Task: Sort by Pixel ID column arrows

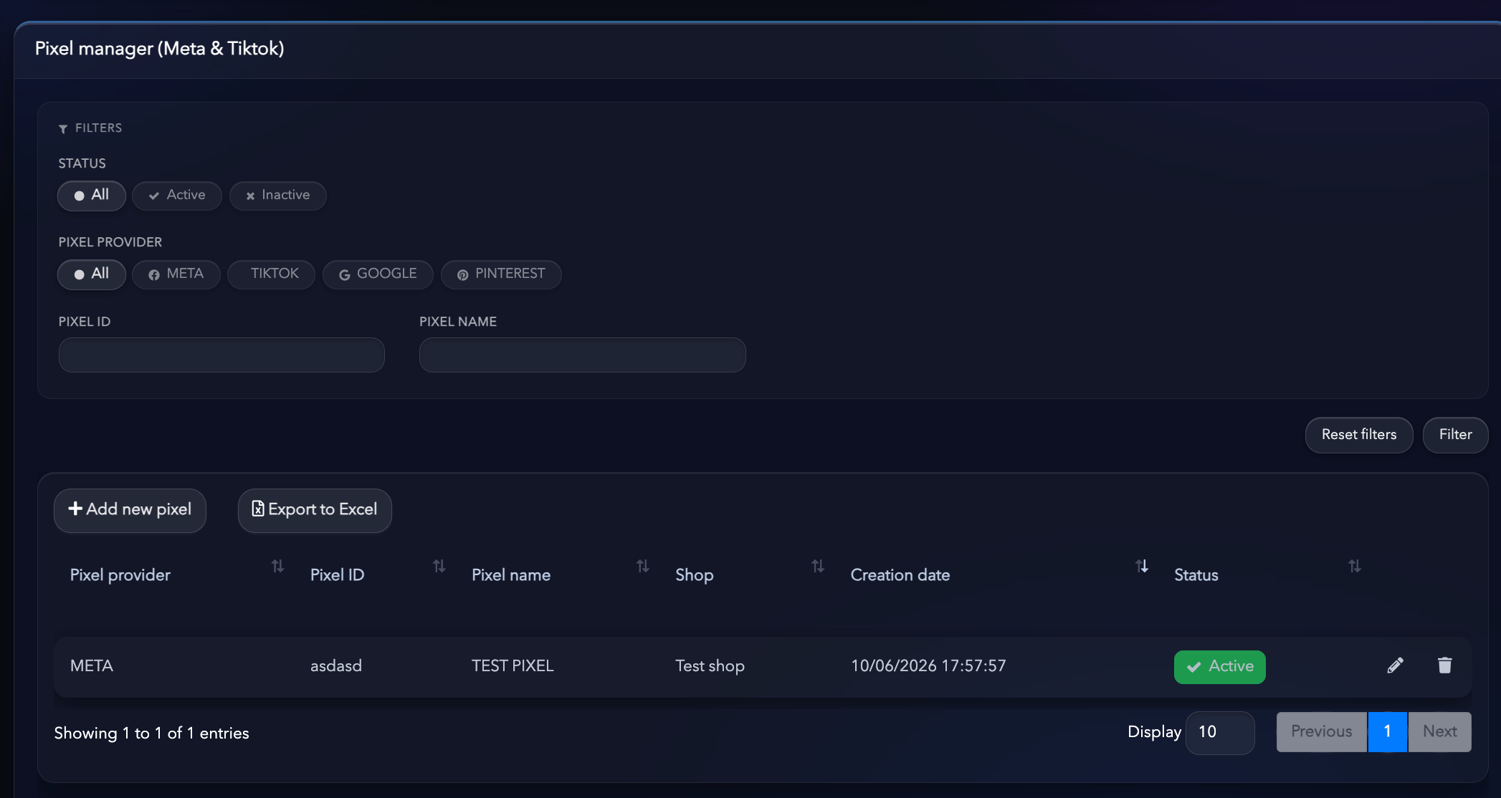Action: coord(439,567)
